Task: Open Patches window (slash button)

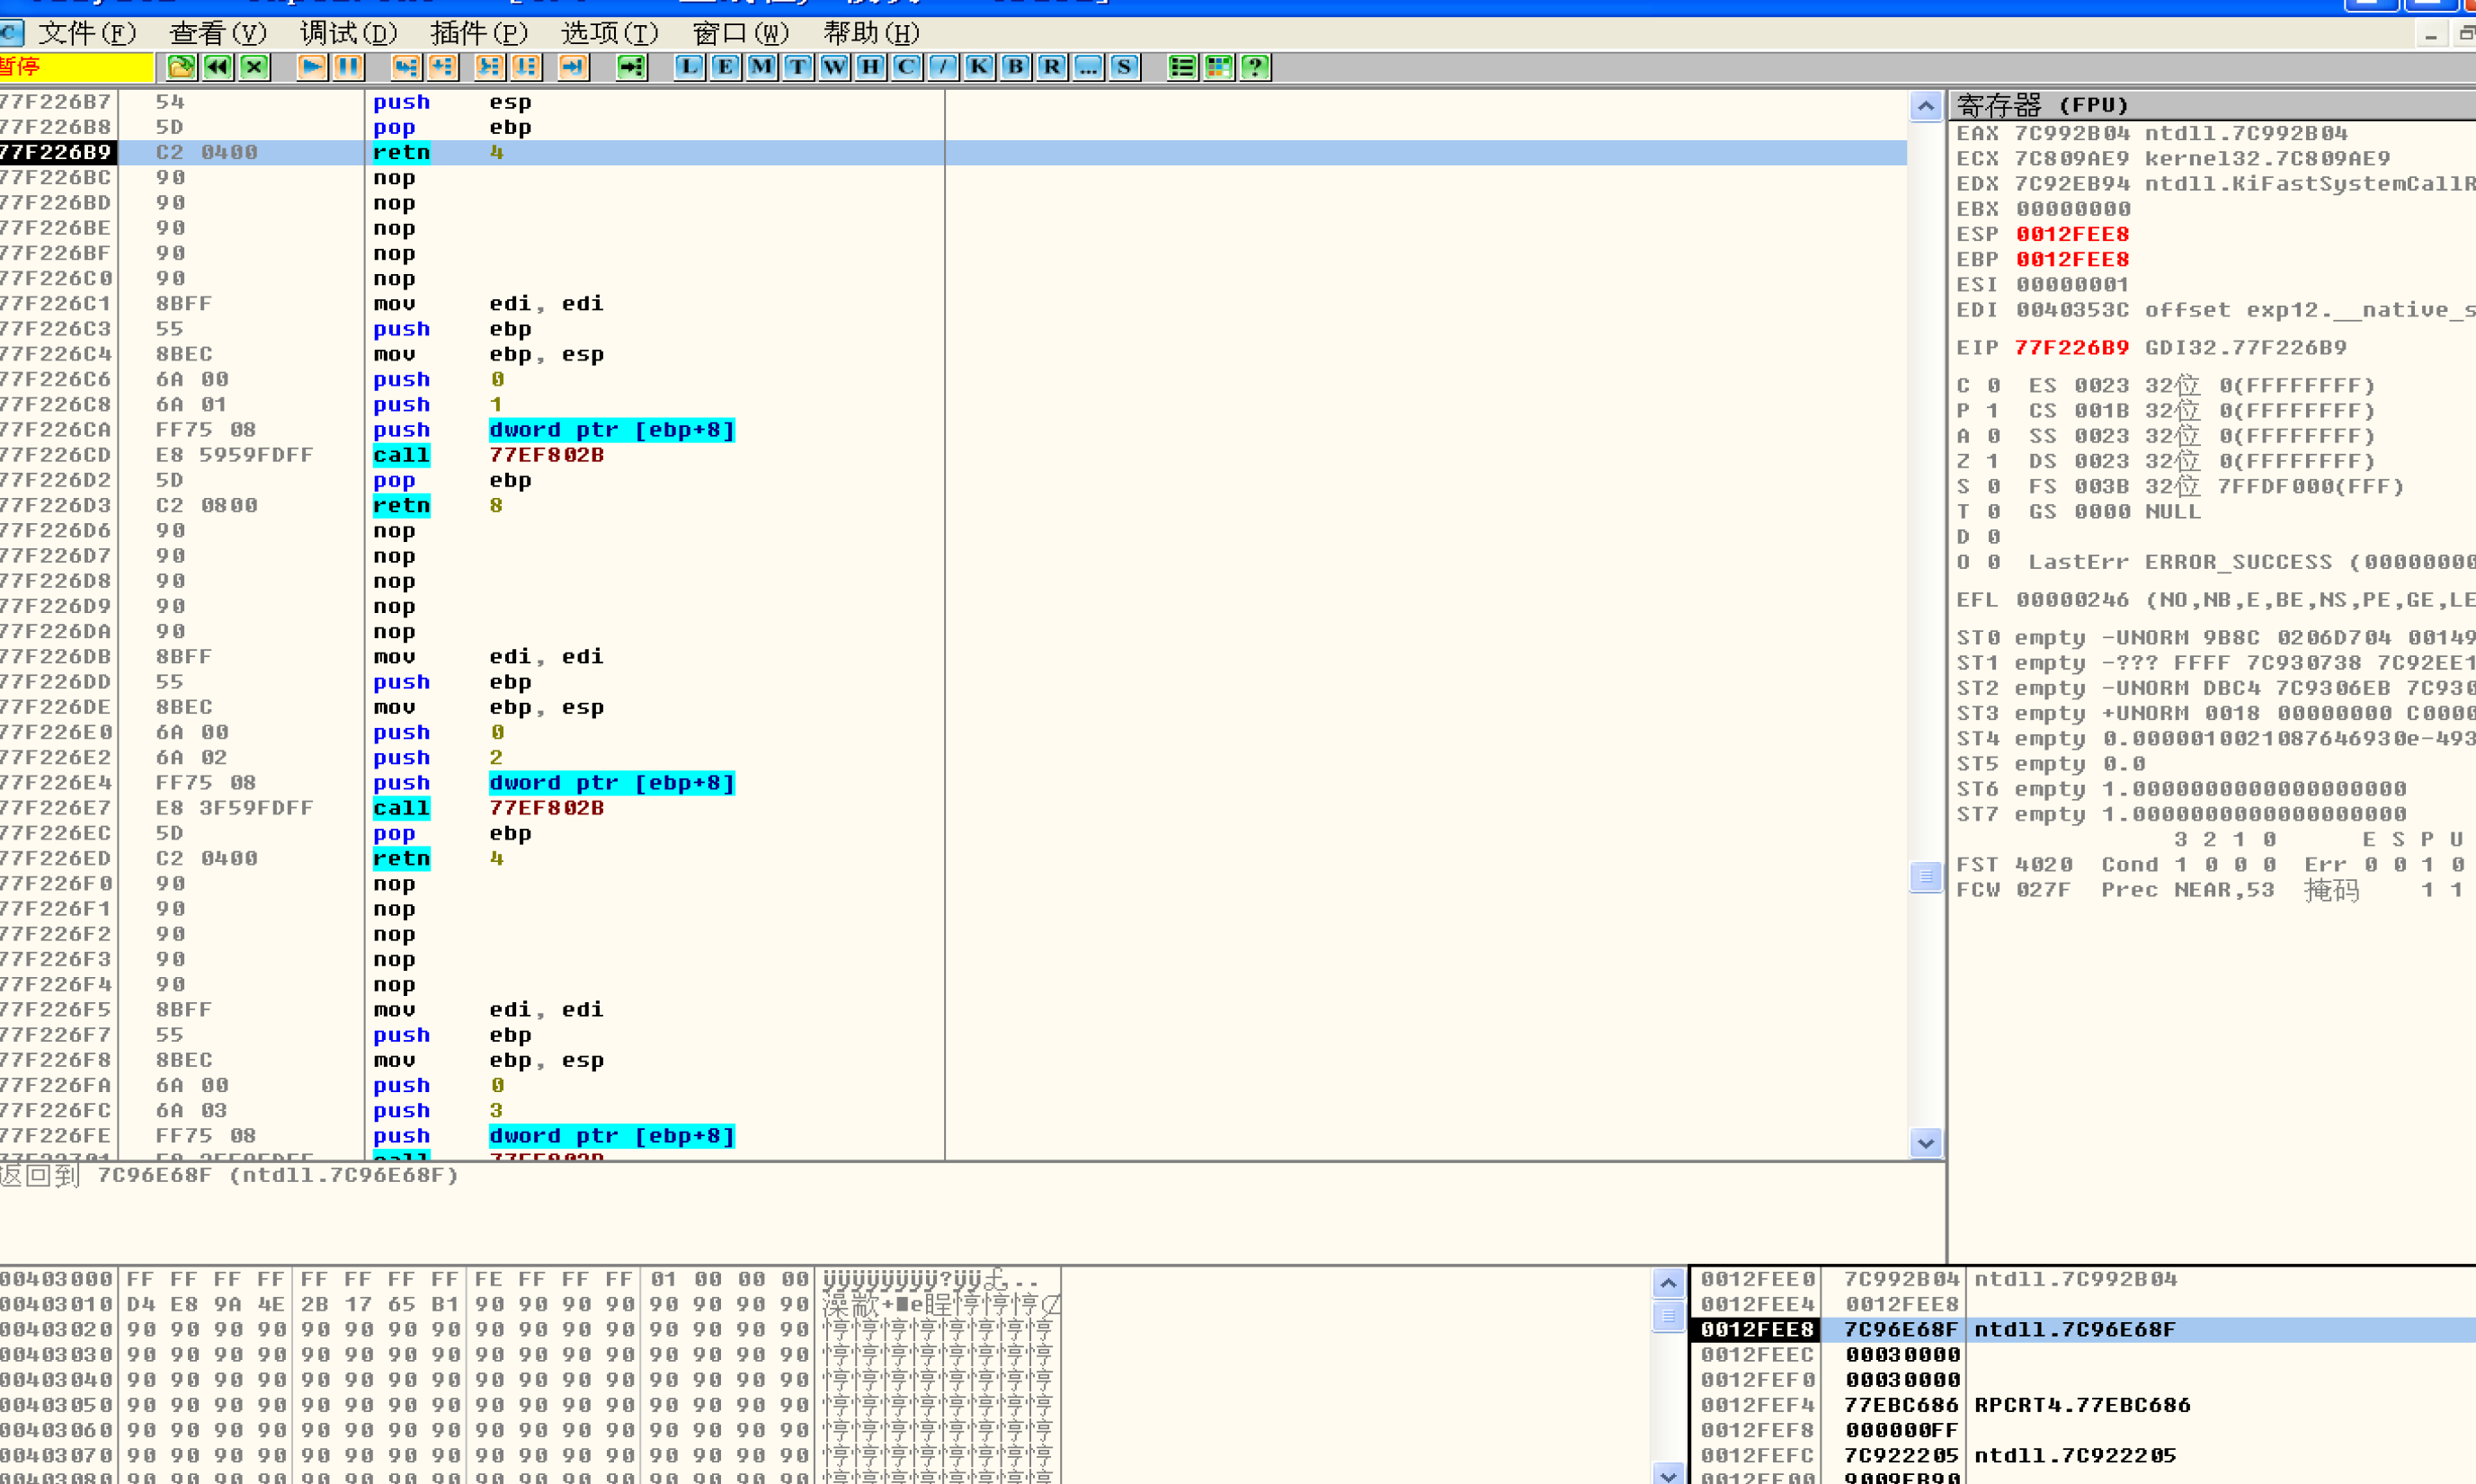Action: [943, 67]
